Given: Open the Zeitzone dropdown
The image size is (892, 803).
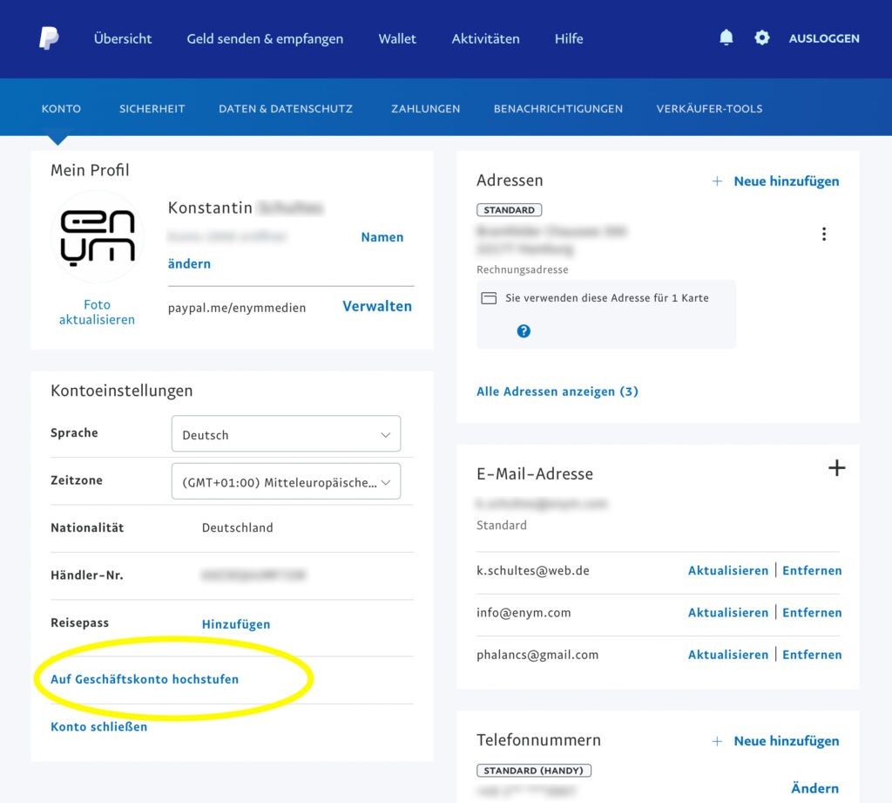Looking at the screenshot, I should coord(286,482).
